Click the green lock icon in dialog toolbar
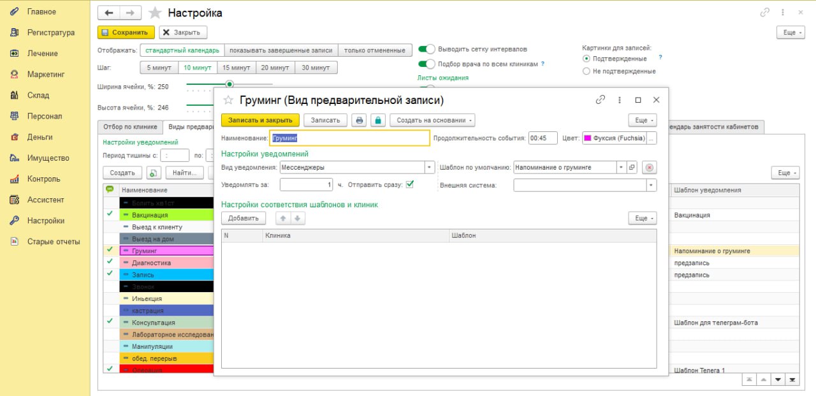 [378, 120]
